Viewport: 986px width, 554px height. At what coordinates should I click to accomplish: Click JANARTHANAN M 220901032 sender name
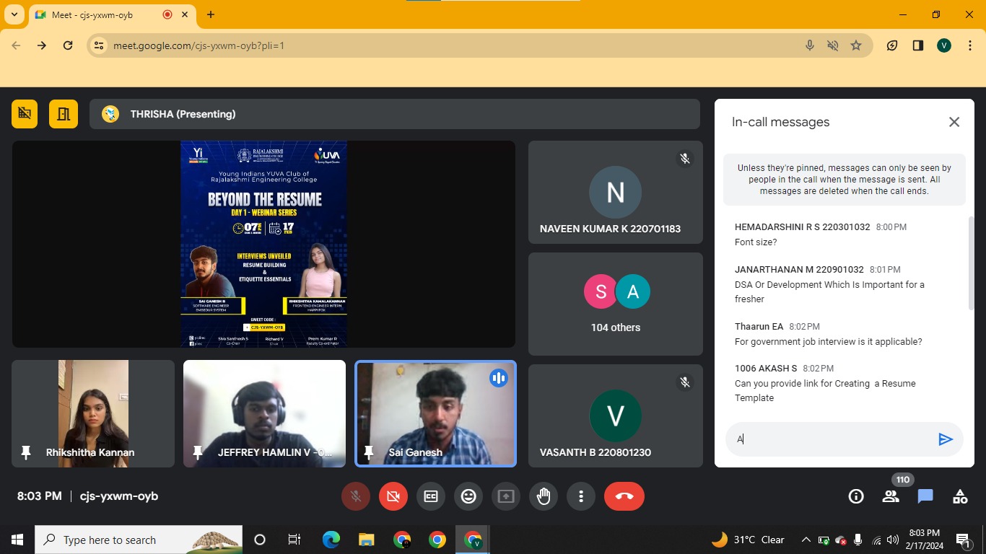click(799, 269)
